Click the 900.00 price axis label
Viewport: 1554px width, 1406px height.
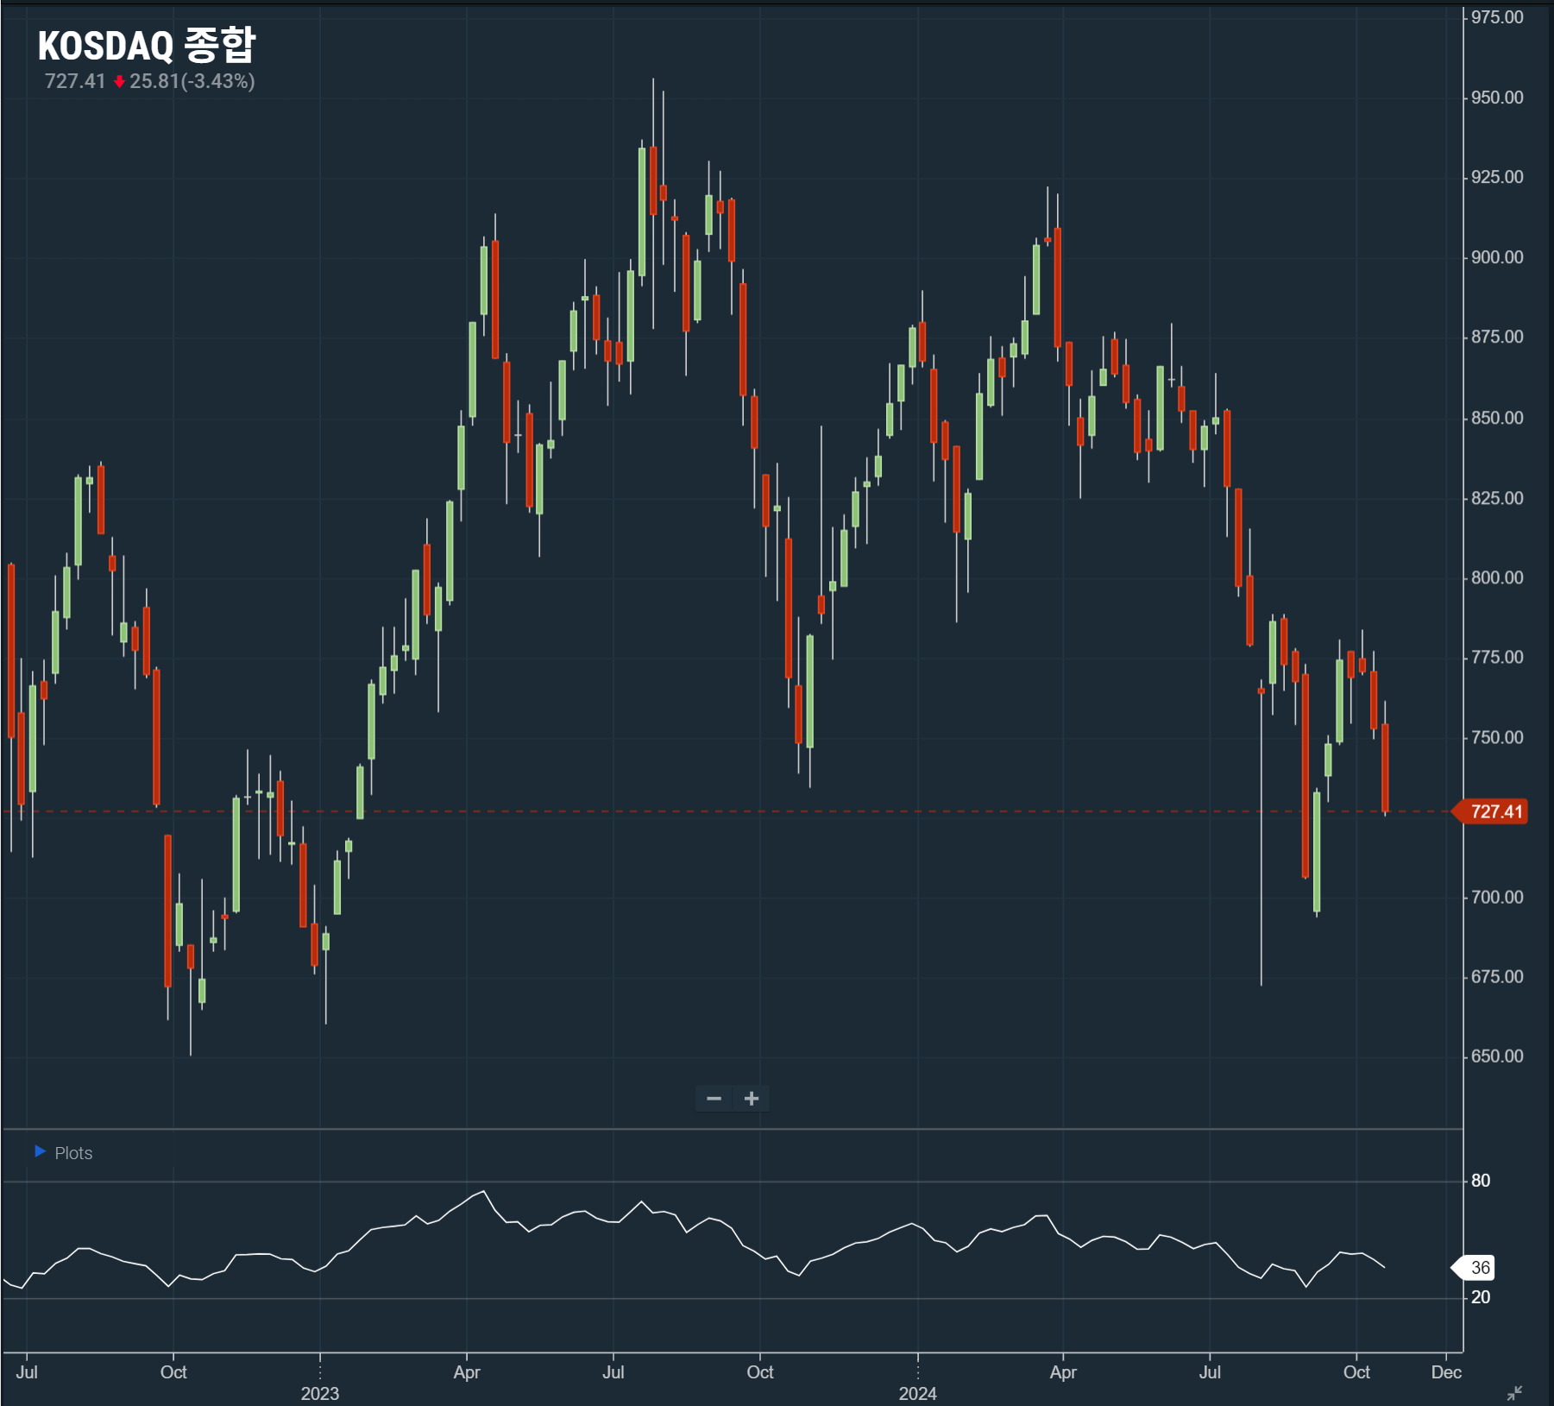1497,257
